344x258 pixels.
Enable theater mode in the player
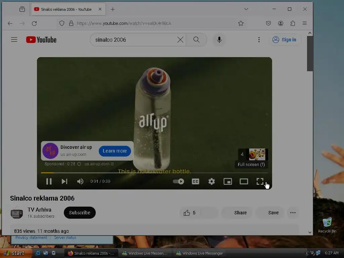click(244, 181)
